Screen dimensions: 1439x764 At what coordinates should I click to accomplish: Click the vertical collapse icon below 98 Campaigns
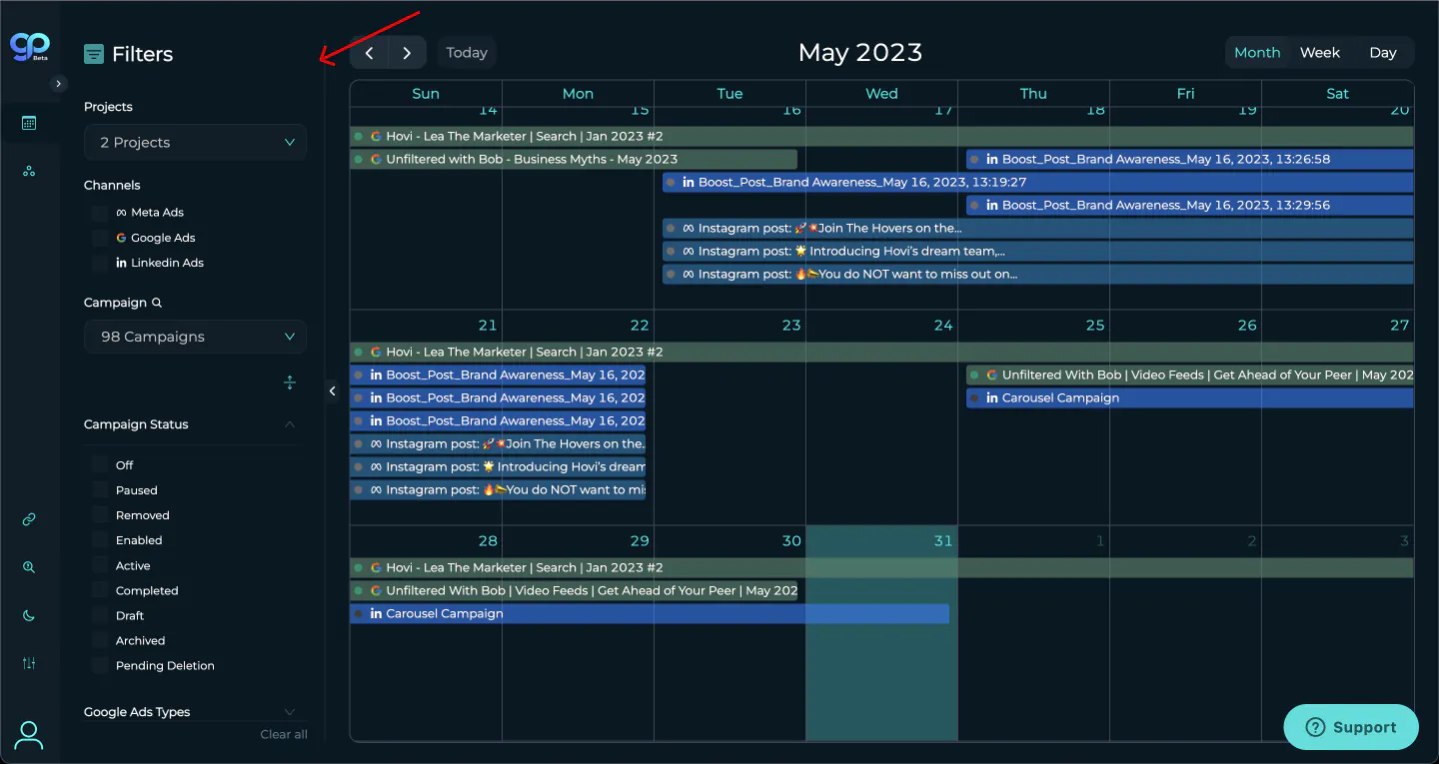click(290, 382)
